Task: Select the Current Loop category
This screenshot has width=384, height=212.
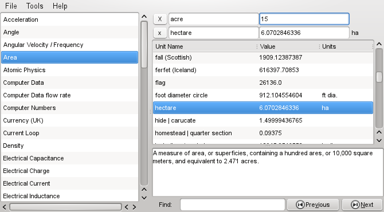Action: coord(69,133)
